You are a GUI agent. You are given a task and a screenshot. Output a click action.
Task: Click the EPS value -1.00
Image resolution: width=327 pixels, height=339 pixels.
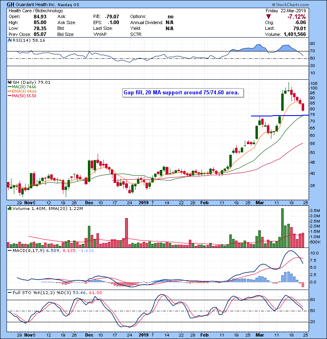pos(113,22)
